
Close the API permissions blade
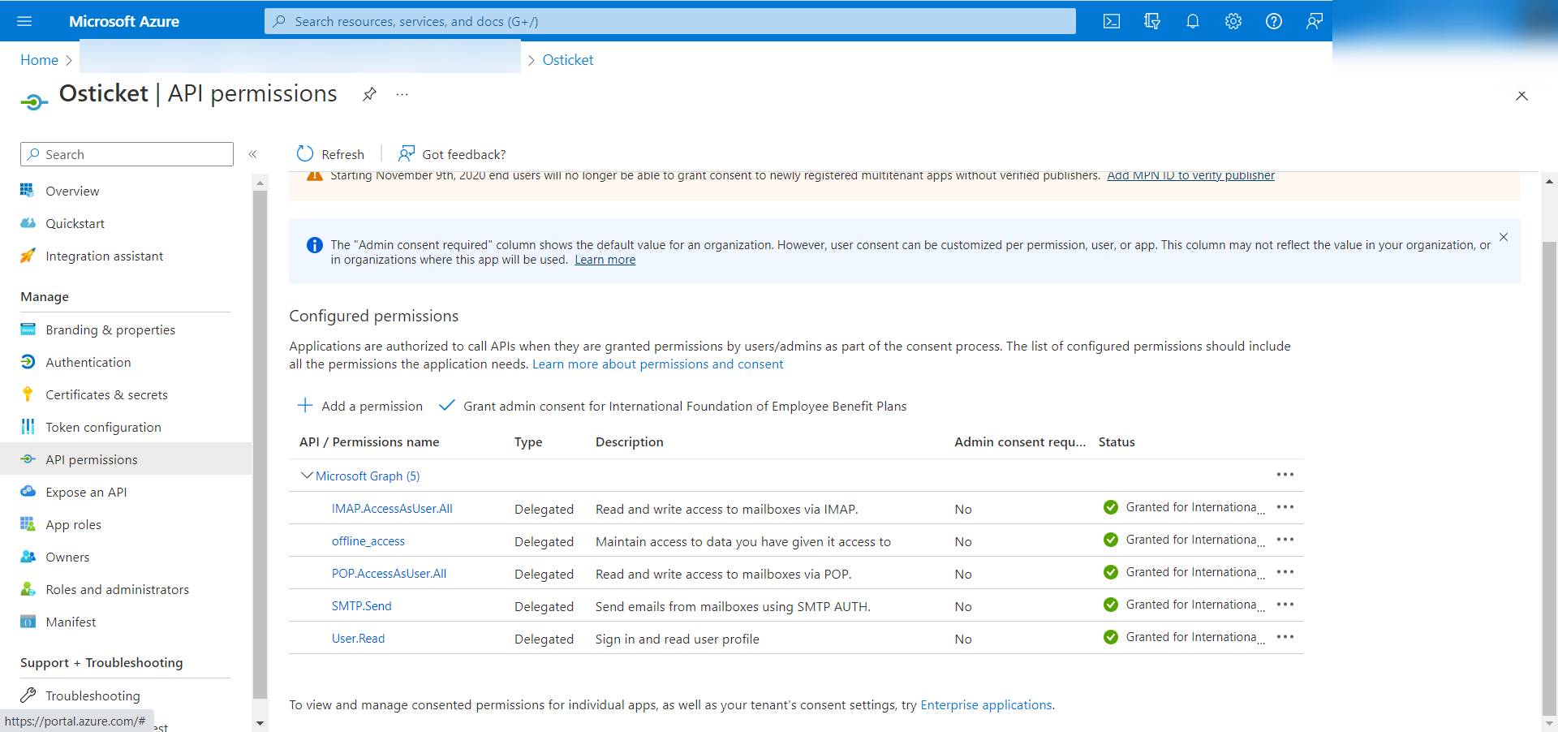coord(1521,96)
